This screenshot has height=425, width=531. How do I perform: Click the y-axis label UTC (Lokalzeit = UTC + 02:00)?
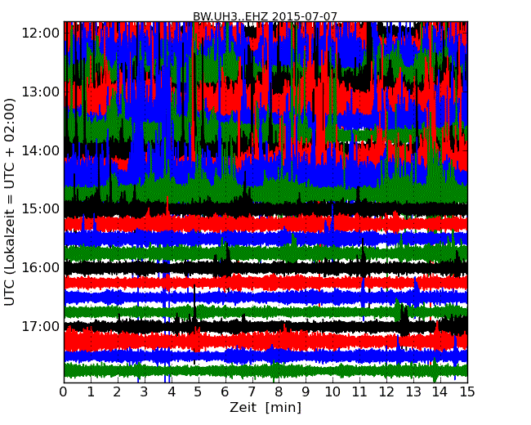pyautogui.click(x=10, y=202)
